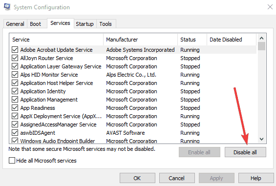
Task: Select the Application Identity row name
Action: point(43,91)
